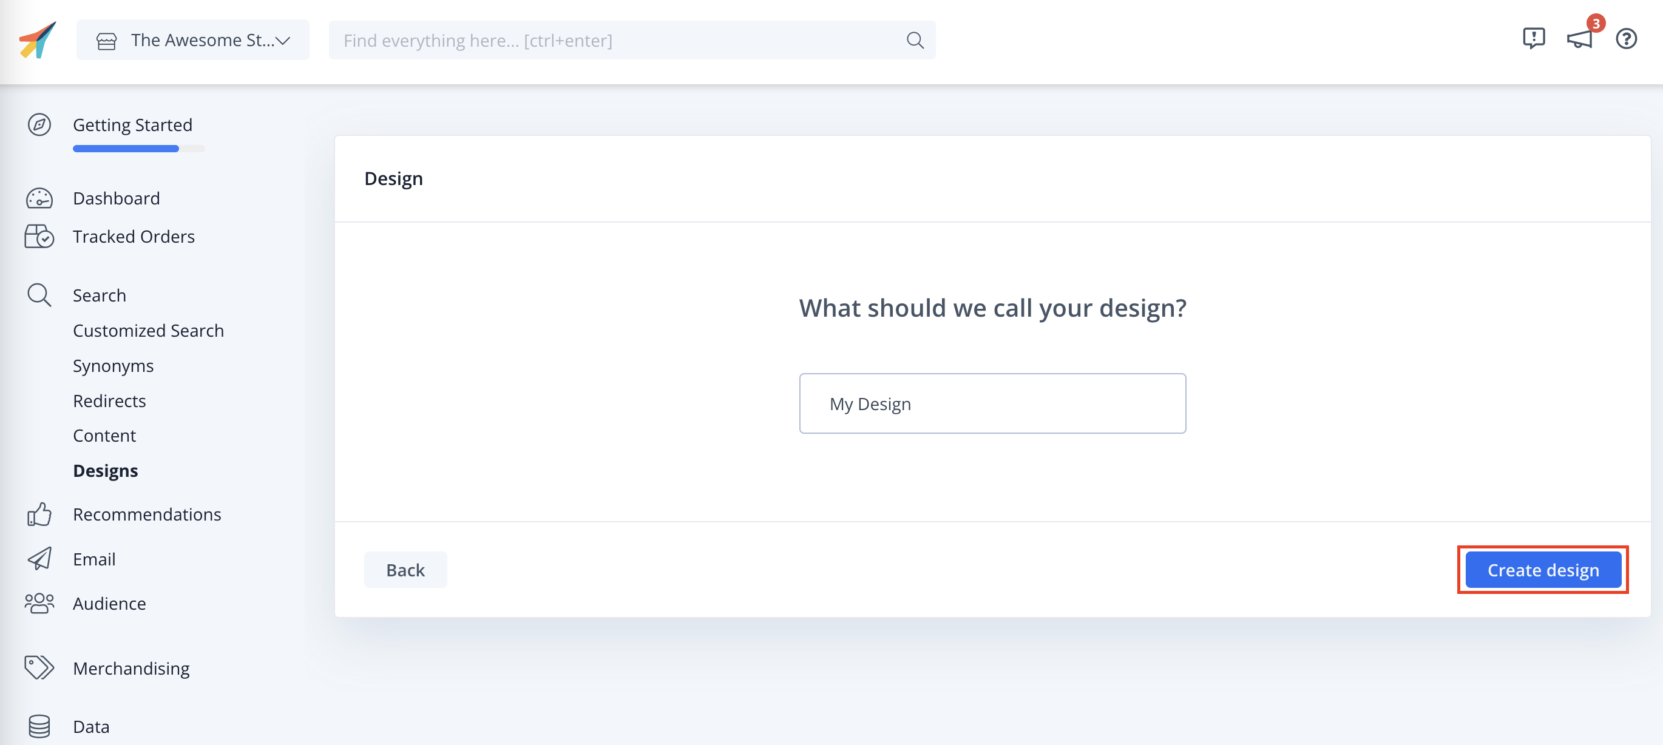Click the Audience people icon

(x=39, y=603)
